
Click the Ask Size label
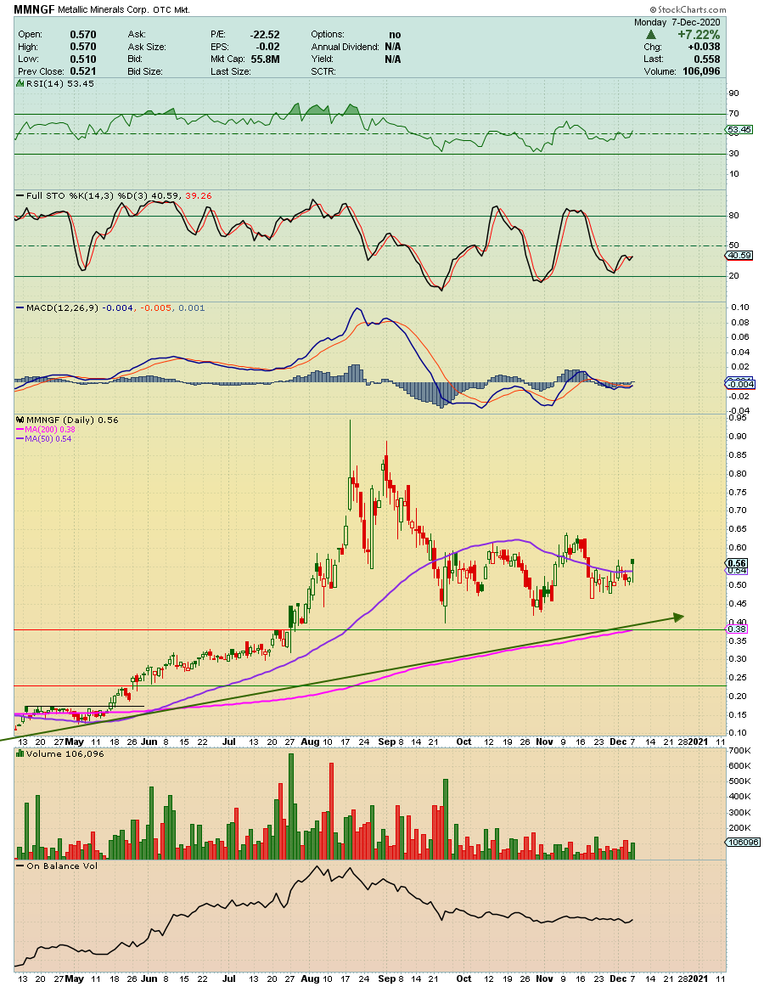(x=147, y=47)
